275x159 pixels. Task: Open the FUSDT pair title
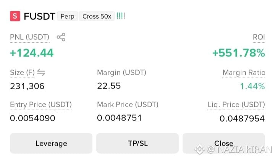point(39,16)
